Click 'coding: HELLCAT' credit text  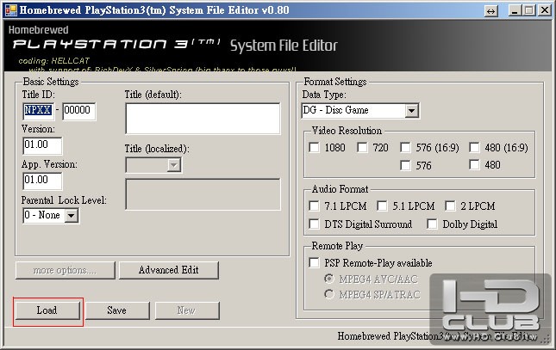click(54, 60)
